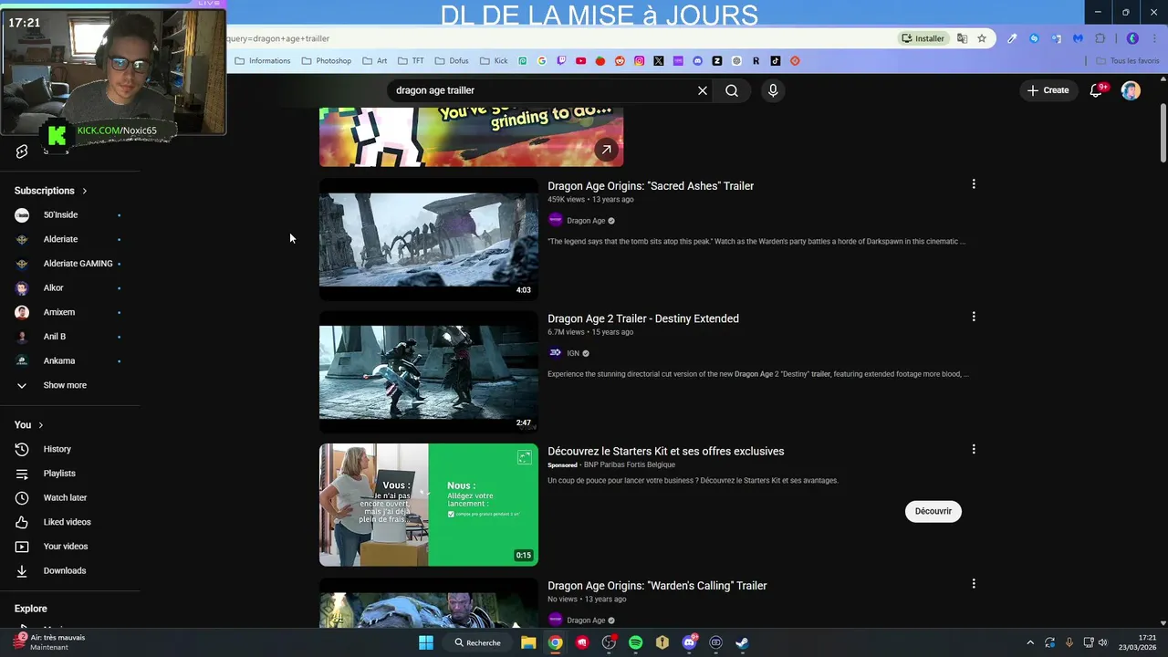This screenshot has height=657, width=1168.
Task: Bookmark this page with the star
Action: tap(982, 38)
